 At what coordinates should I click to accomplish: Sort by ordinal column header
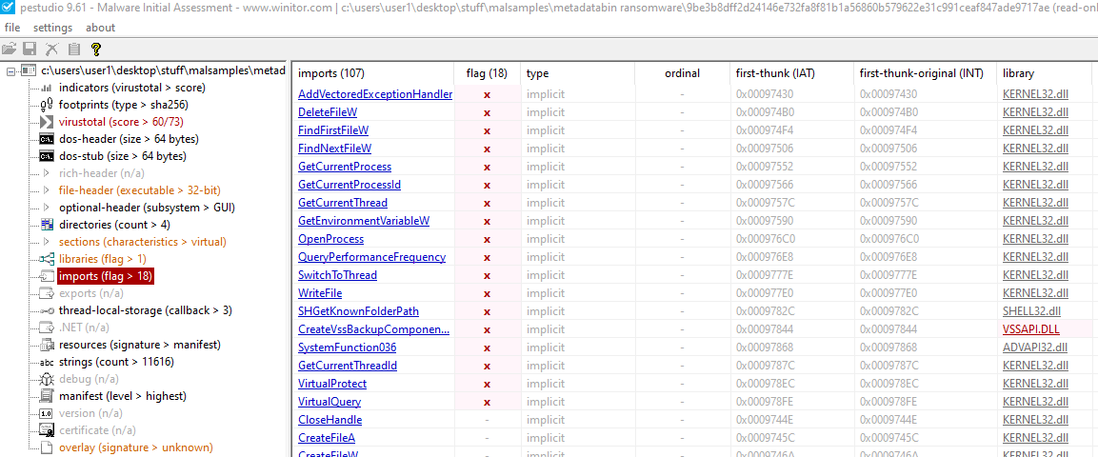point(682,73)
